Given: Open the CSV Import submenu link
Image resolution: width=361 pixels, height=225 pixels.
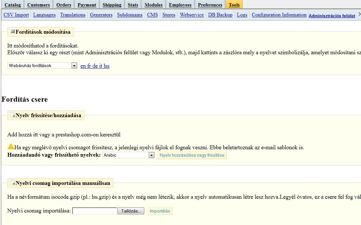Looking at the screenshot, I should click(16, 15).
